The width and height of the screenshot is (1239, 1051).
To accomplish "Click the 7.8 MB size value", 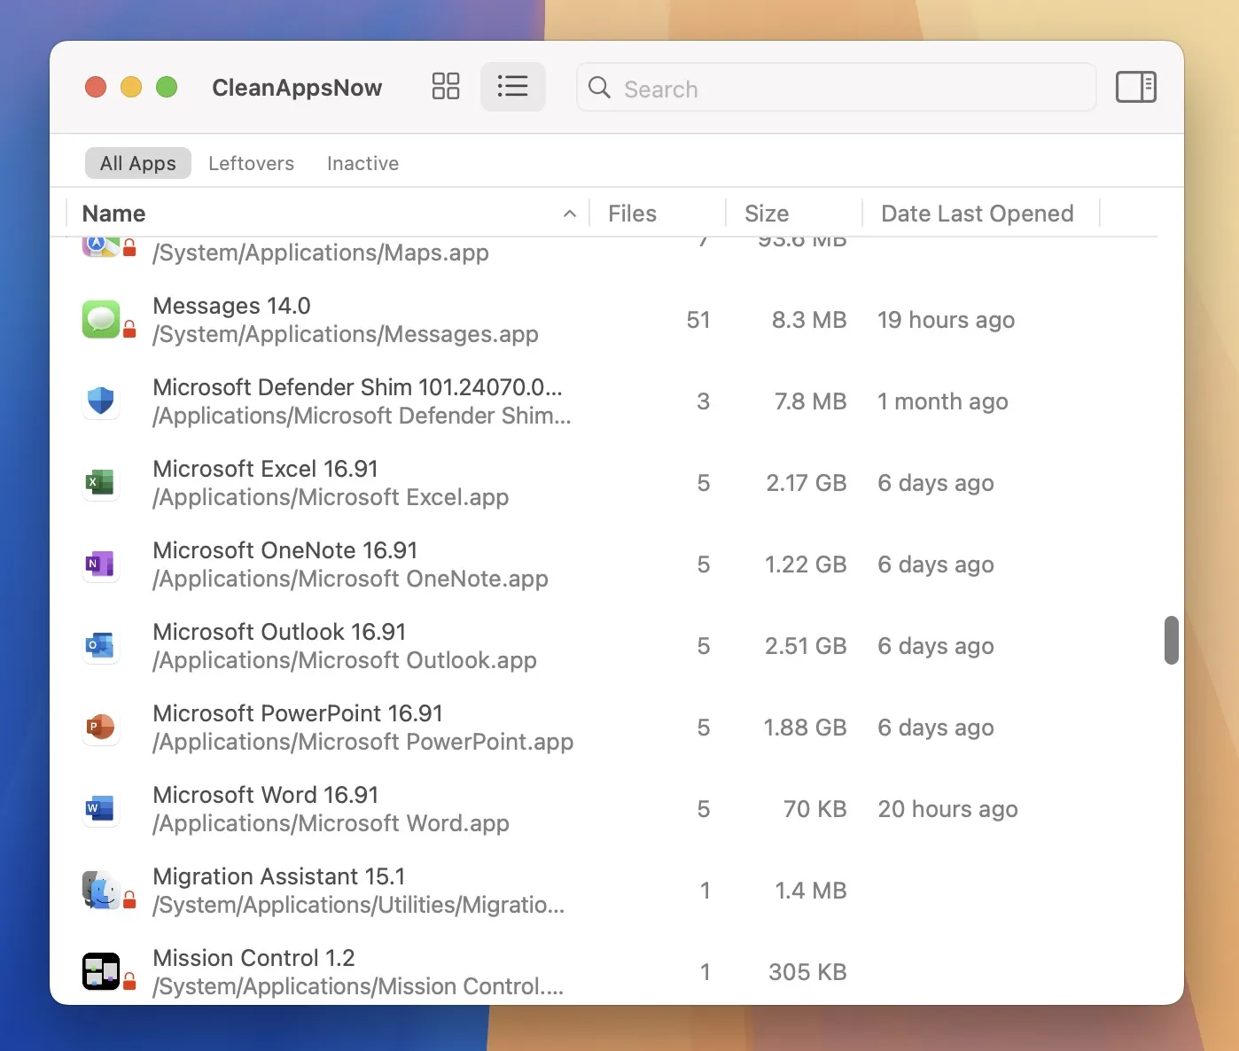I will pos(811,401).
